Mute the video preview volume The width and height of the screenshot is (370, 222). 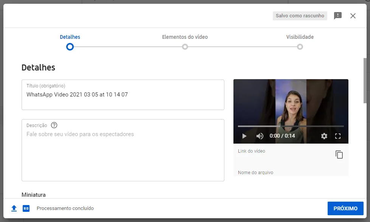(260, 136)
